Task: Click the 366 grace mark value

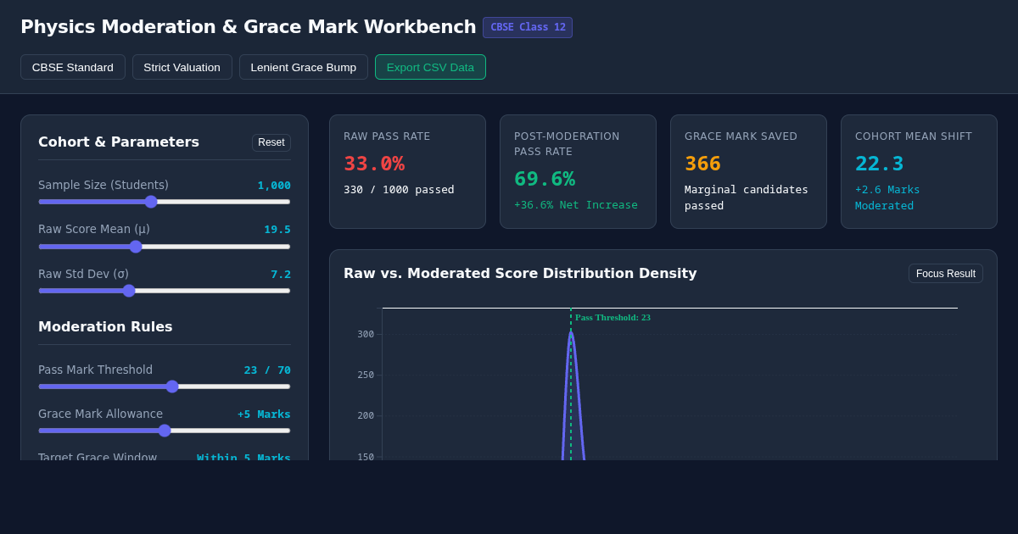Action: click(x=703, y=164)
